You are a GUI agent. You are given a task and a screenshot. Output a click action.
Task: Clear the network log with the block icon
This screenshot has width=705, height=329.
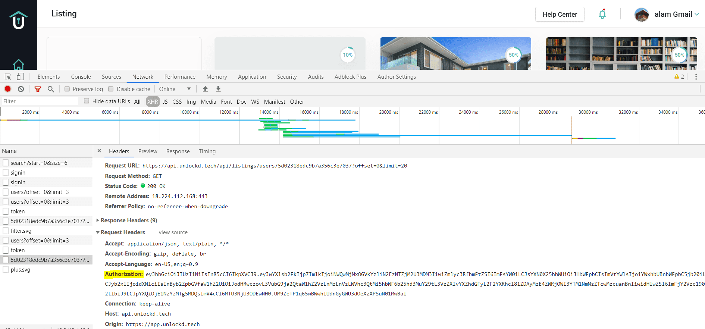(21, 89)
